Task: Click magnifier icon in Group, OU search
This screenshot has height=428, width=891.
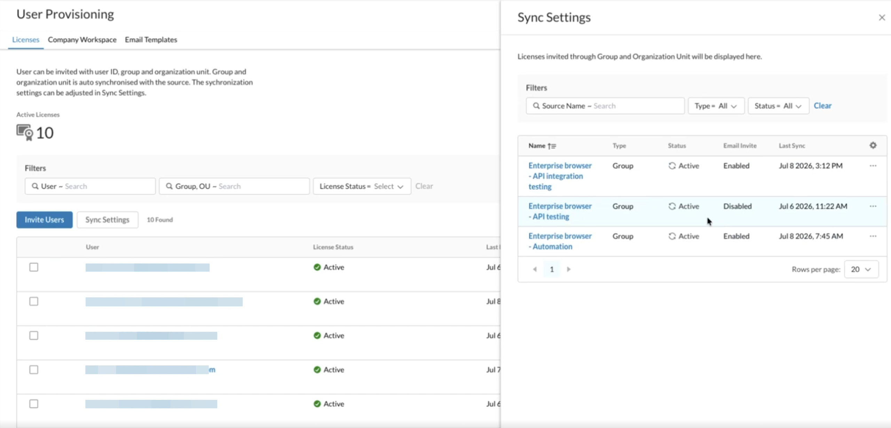Action: tap(169, 186)
